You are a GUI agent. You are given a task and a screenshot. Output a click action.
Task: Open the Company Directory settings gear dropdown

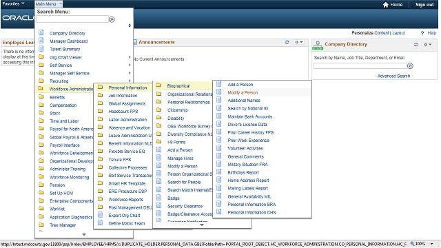428,44
